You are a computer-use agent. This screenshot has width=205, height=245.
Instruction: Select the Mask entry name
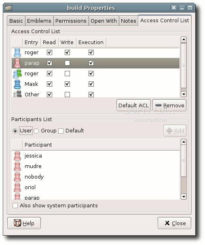32,84
